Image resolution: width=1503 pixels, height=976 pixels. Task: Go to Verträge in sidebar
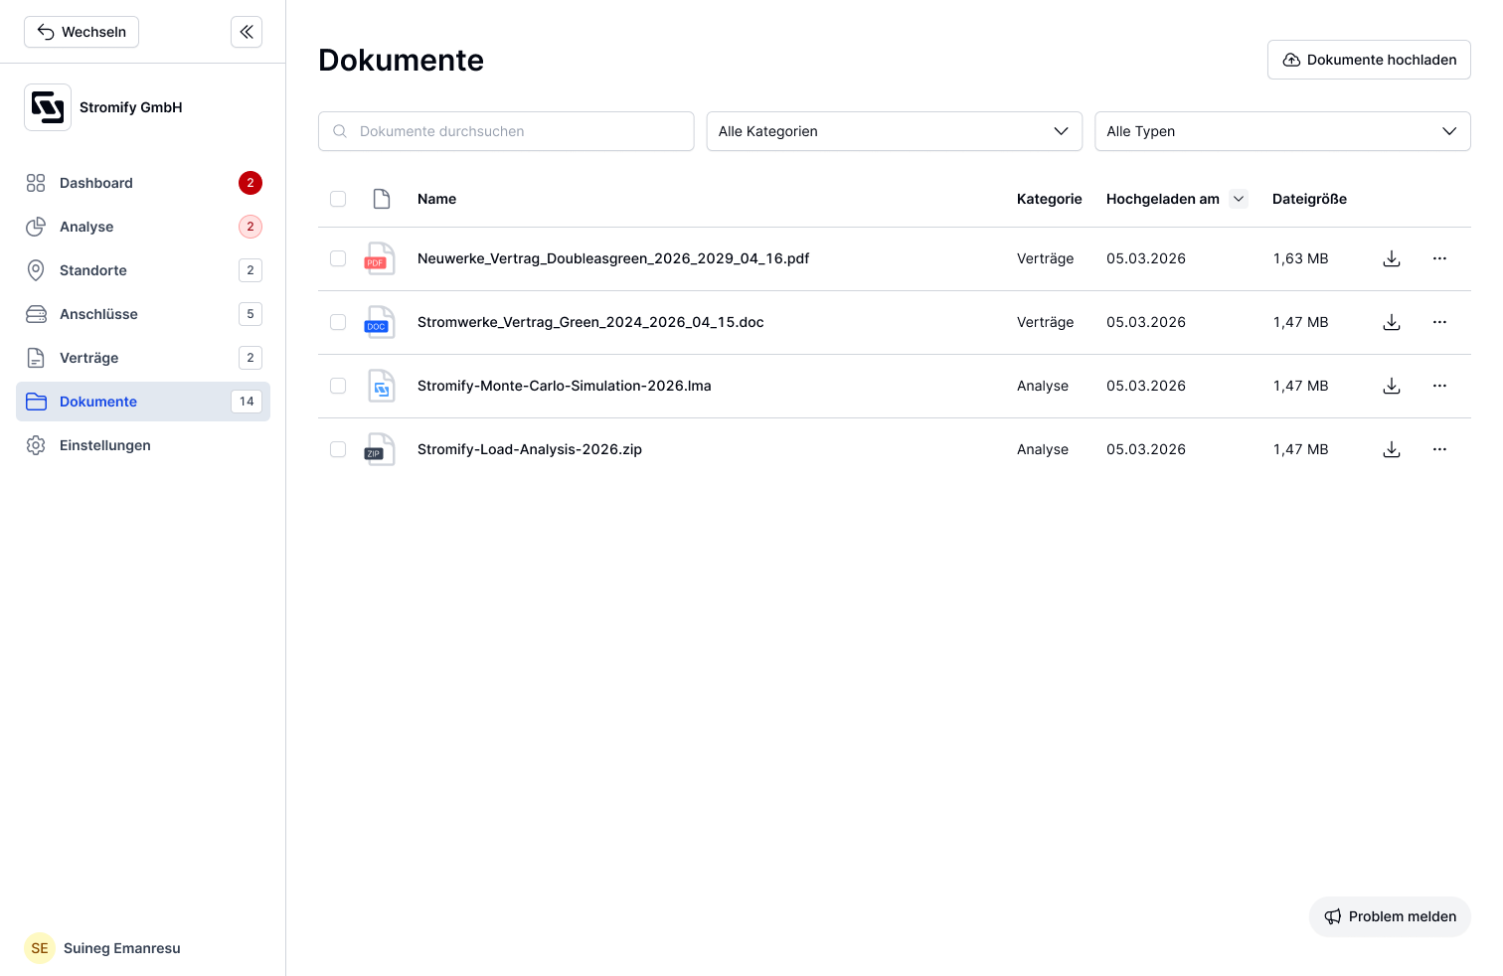click(143, 358)
